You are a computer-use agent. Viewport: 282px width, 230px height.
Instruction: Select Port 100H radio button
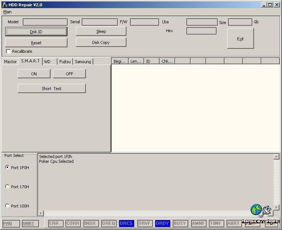[x=7, y=206]
